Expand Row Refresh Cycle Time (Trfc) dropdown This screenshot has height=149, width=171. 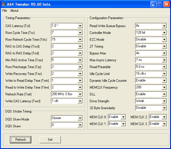coord(80,40)
